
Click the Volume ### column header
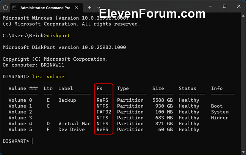23,88
